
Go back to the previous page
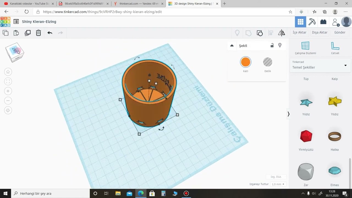6,12
